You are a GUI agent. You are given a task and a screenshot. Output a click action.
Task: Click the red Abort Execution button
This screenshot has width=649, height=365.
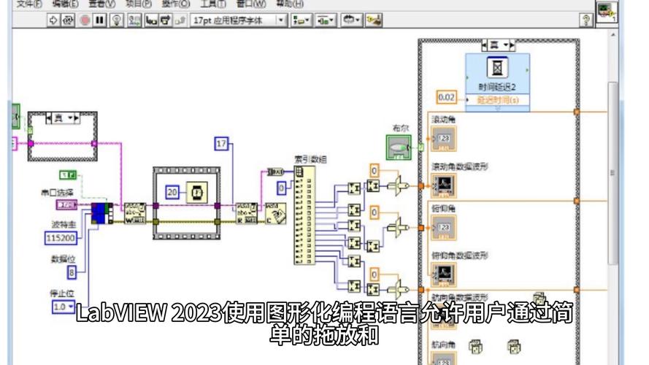(x=85, y=20)
